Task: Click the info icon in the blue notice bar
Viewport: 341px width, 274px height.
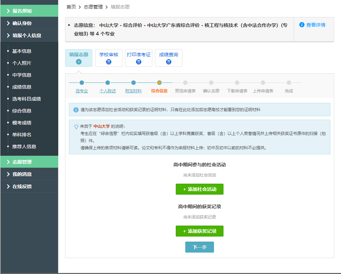Action: (76, 110)
